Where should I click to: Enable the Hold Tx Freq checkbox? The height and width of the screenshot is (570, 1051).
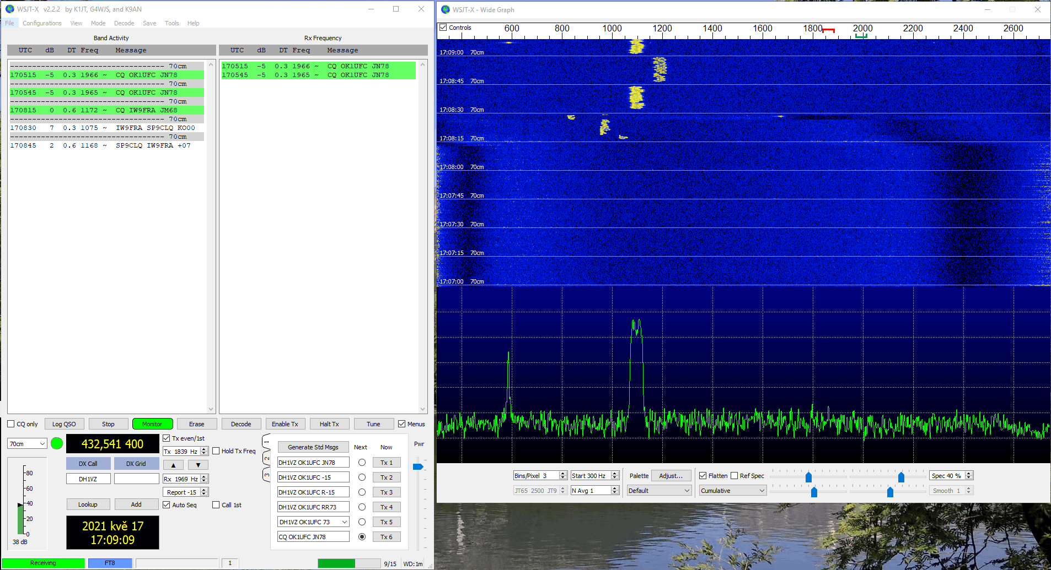(x=216, y=451)
